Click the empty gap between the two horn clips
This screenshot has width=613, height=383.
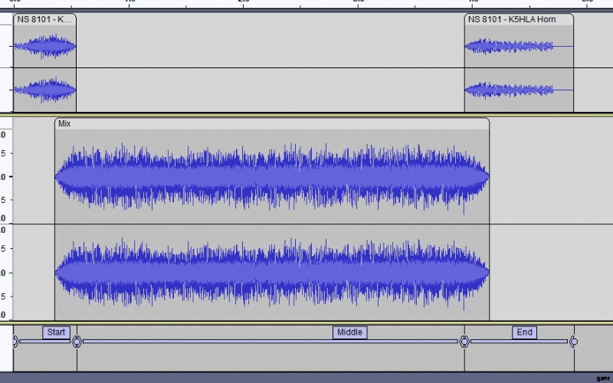tap(268, 65)
